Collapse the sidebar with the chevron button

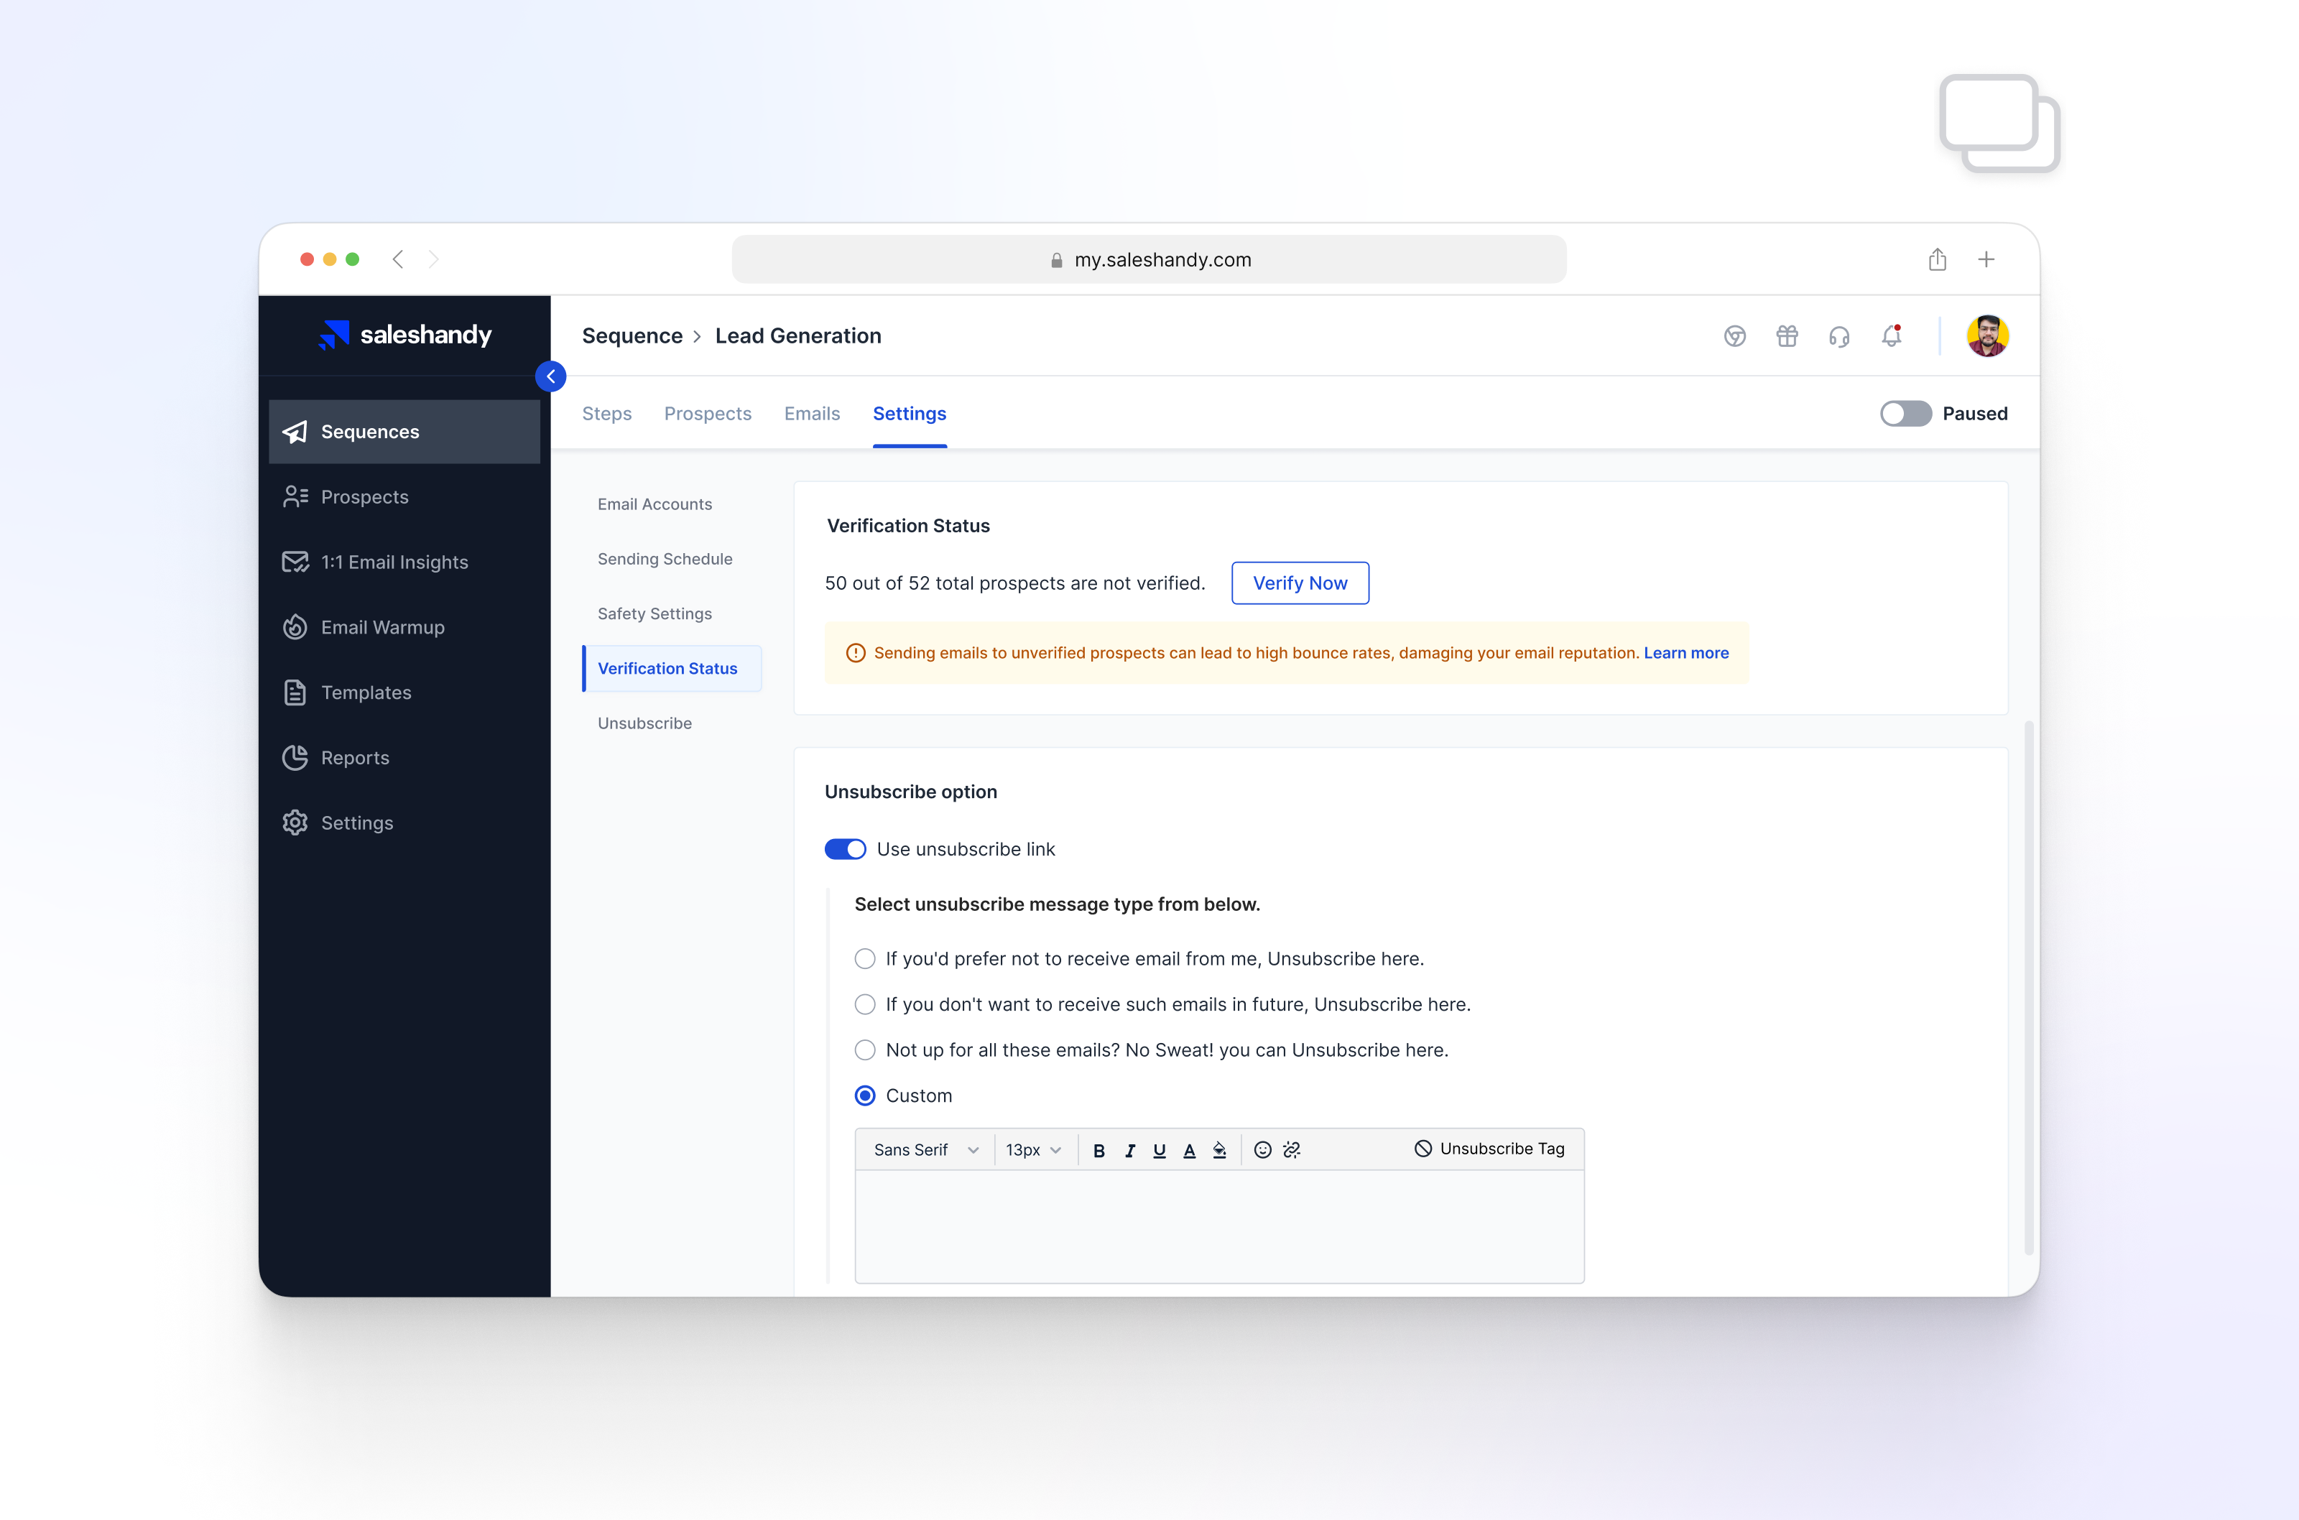click(x=550, y=376)
